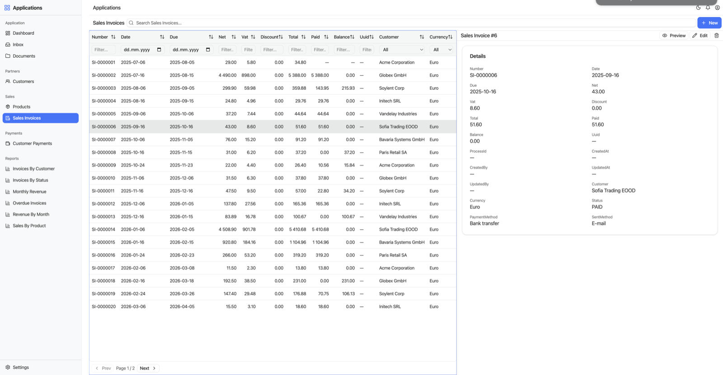
Task: Click due date 2026-03-26 cell
Action: [x=182, y=294]
